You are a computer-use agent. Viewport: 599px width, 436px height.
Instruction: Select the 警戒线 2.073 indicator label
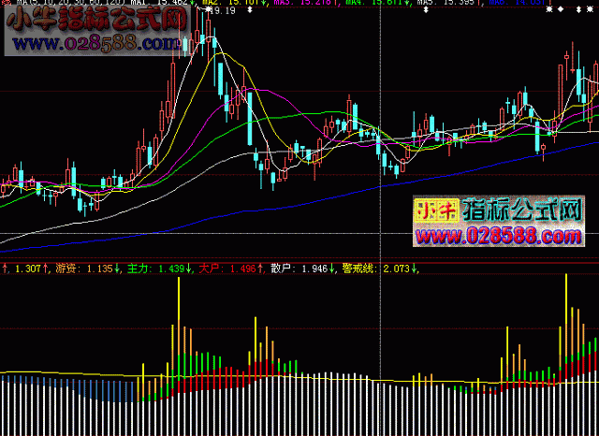(380, 269)
